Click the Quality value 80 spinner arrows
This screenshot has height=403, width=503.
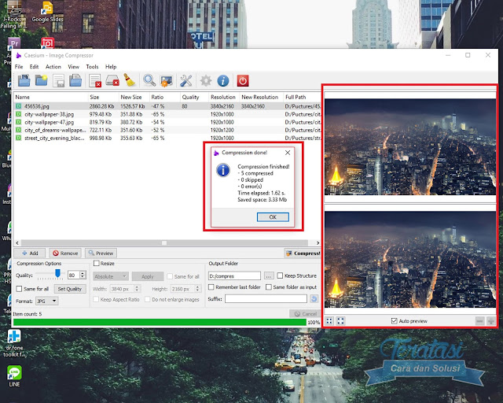pyautogui.click(x=83, y=275)
